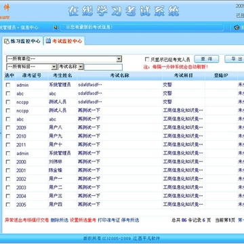Check the row for 用户八 (2009)
The image size is (244, 244).
[8, 127]
